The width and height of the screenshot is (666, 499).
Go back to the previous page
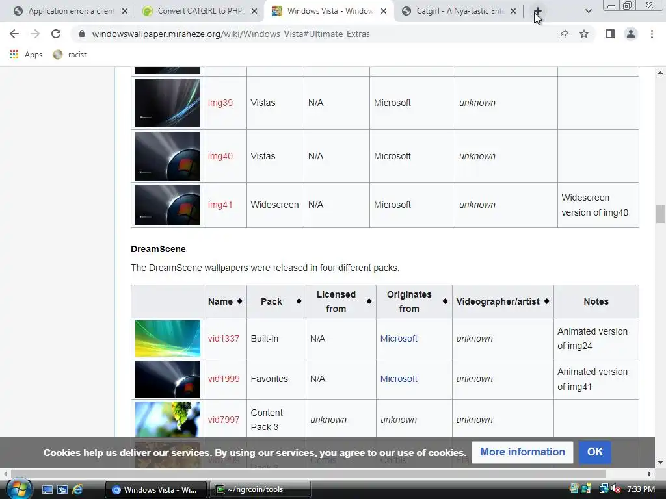point(14,34)
